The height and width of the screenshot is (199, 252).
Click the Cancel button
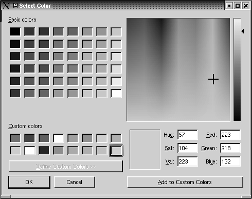pos(75,182)
